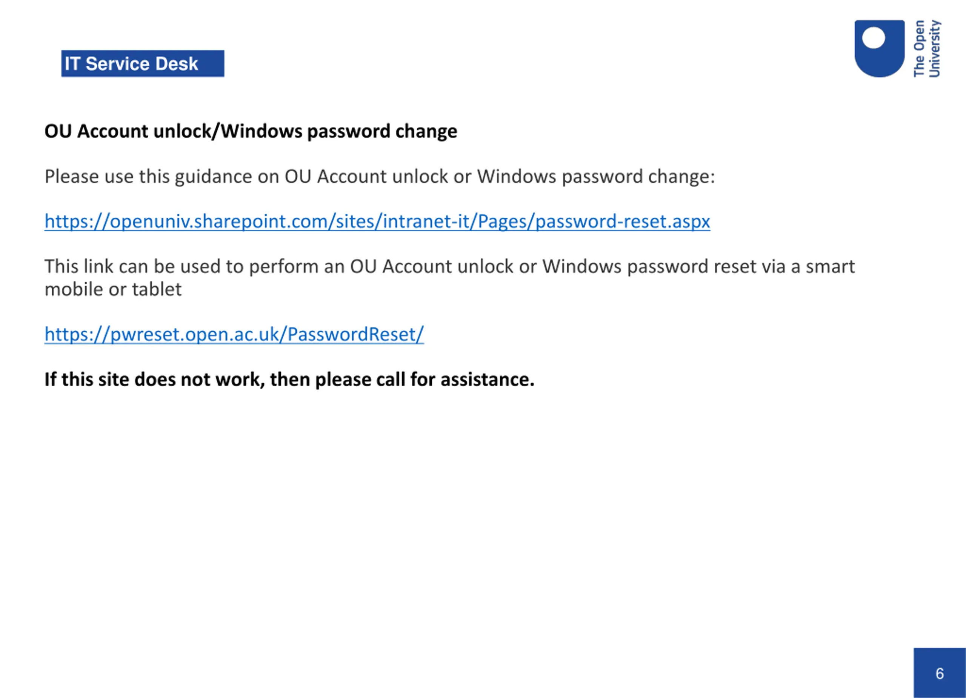The height and width of the screenshot is (698, 966).
Task: Click the bold 'If this site does not work' line
Action: [x=289, y=380]
